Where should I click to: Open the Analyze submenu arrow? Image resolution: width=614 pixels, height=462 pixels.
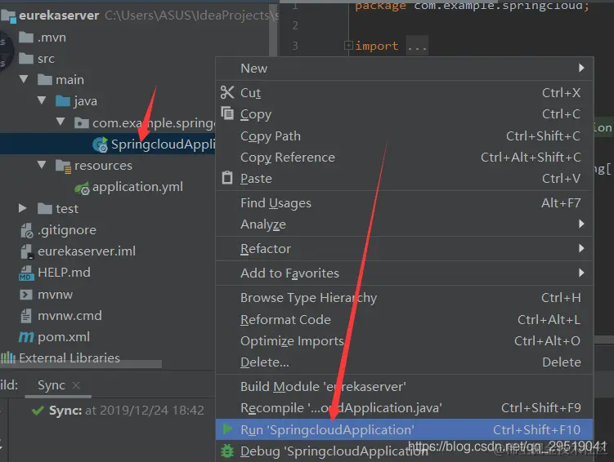pos(581,224)
